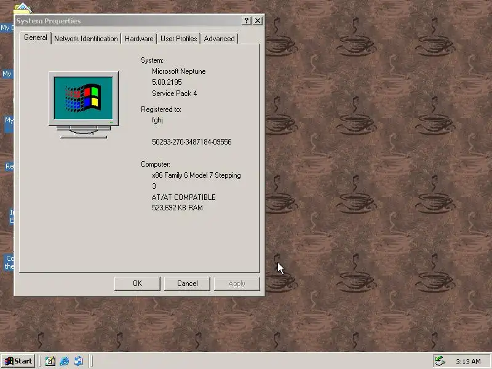
Task: Click the version number '5.00.2195'
Action: pos(167,82)
